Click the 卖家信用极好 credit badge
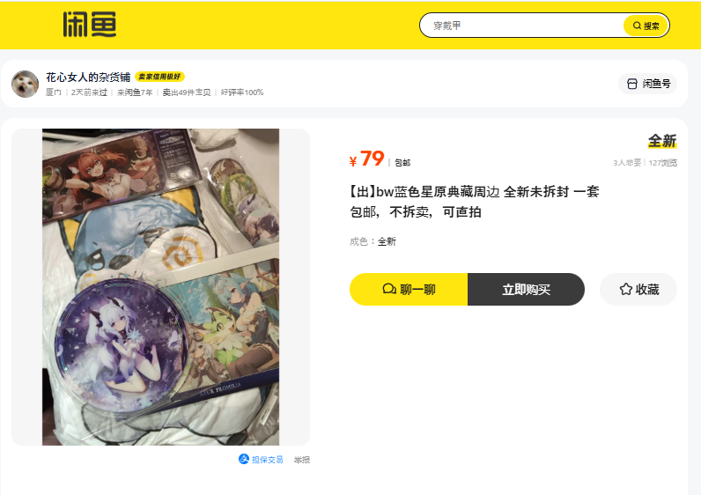 point(159,77)
